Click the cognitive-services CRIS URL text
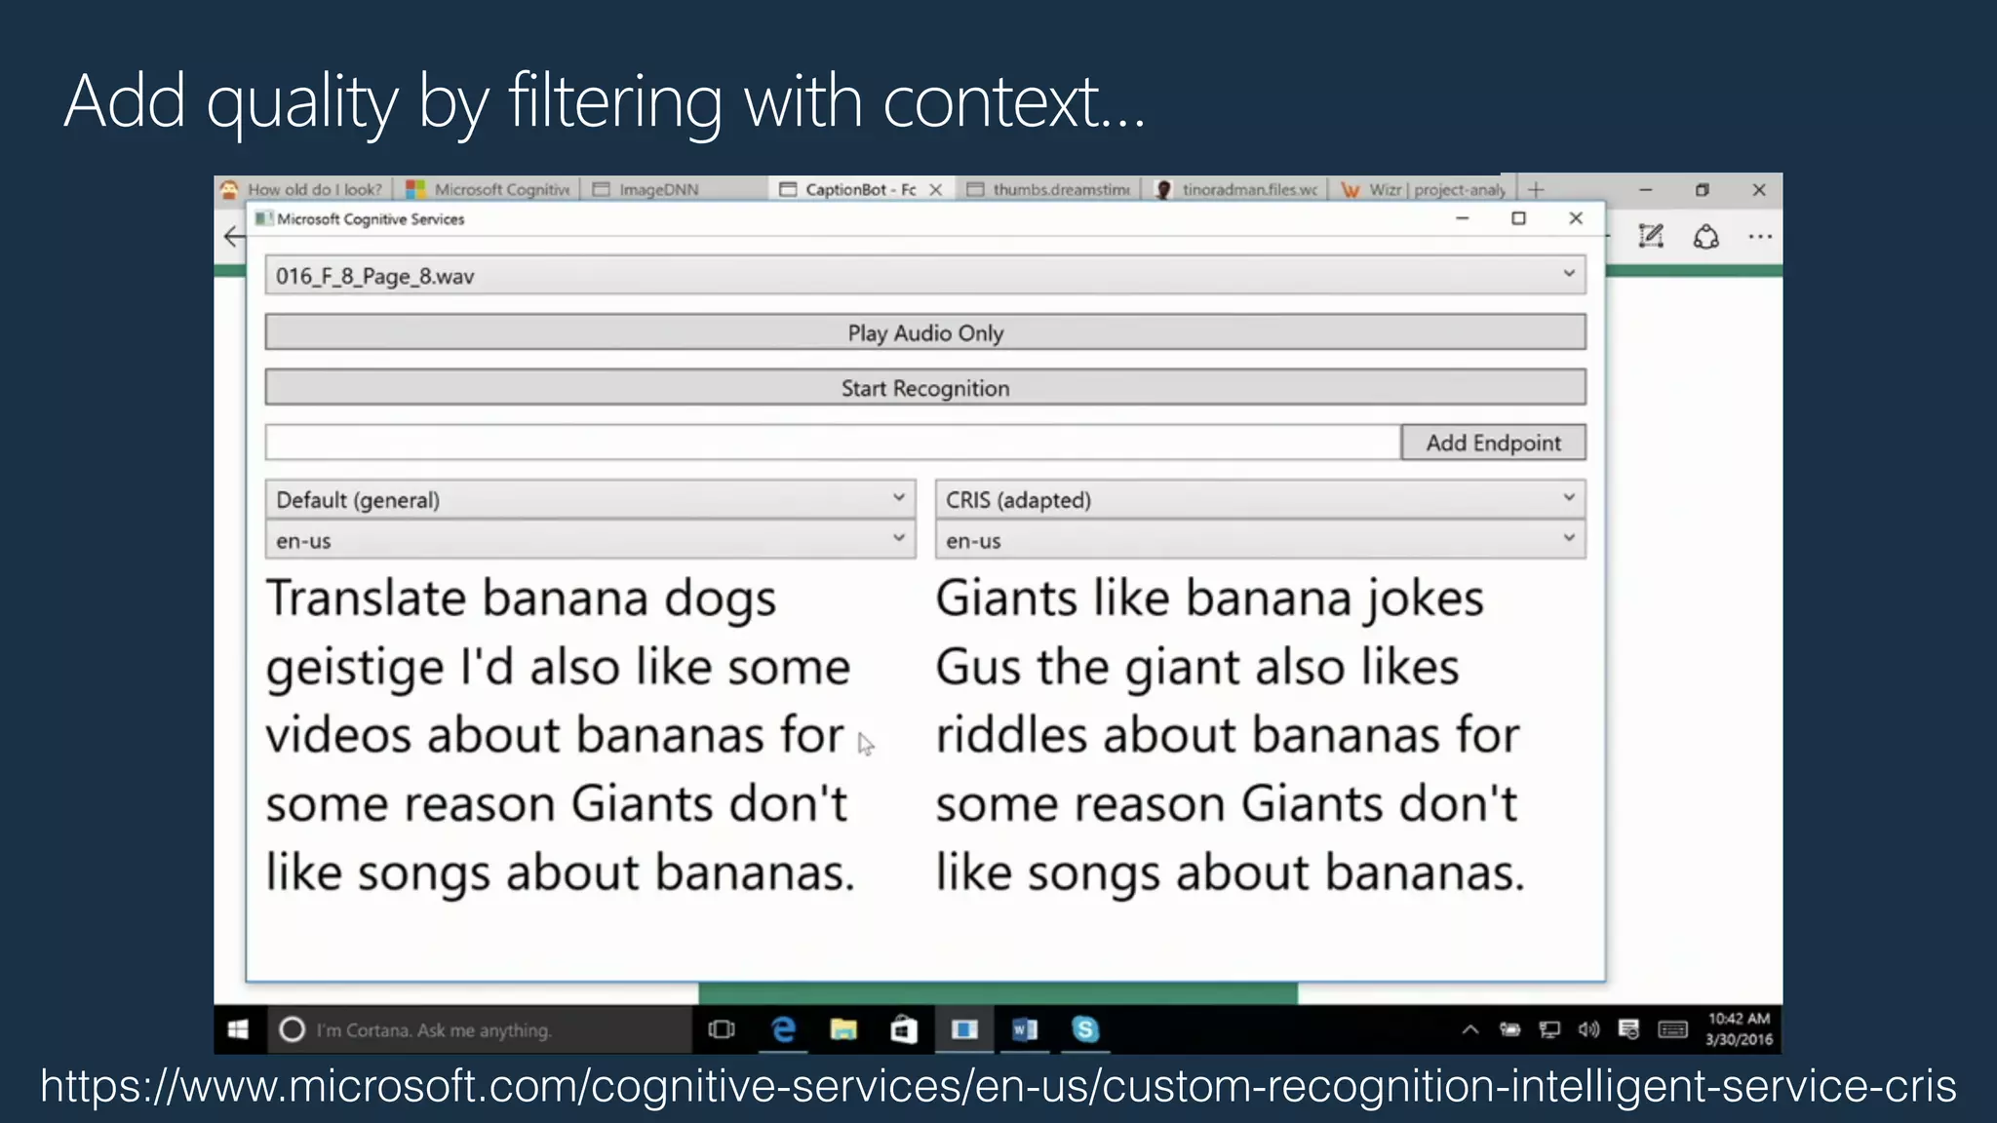 [x=998, y=1086]
